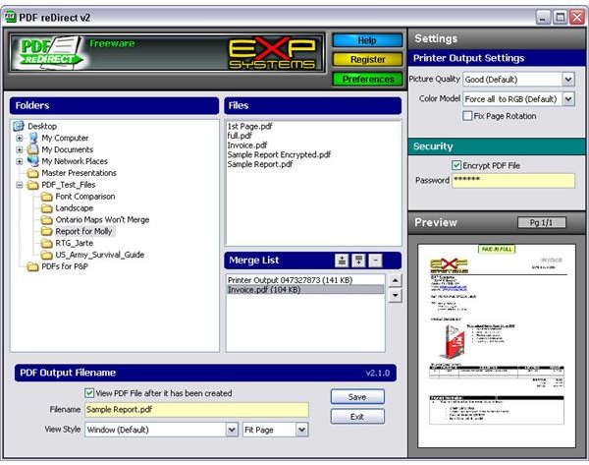The height and width of the screenshot is (465, 589).
Task: Click the Exit button
Action: (x=357, y=417)
